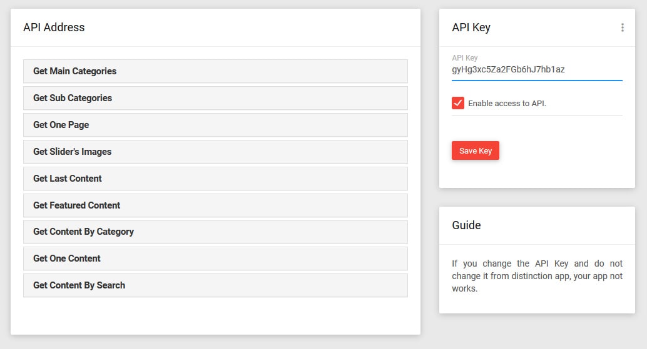647x349 pixels.
Task: Expand the Get Sub Categories section
Action: click(215, 98)
